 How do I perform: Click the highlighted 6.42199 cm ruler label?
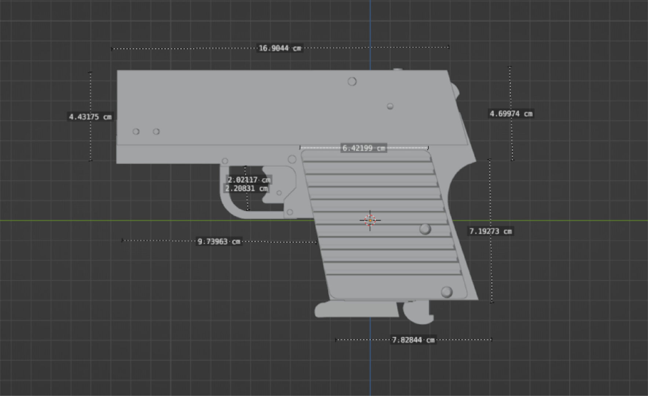coord(363,148)
